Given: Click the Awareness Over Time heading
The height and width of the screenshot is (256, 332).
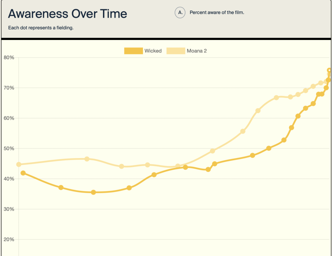Looking at the screenshot, I should click(x=68, y=14).
